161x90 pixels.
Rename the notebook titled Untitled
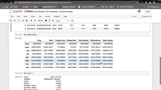(28, 11)
